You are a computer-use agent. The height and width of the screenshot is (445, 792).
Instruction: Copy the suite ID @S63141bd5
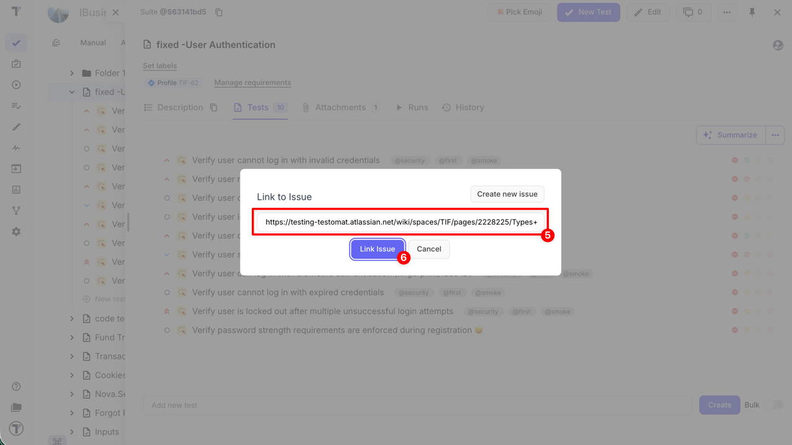(x=218, y=11)
